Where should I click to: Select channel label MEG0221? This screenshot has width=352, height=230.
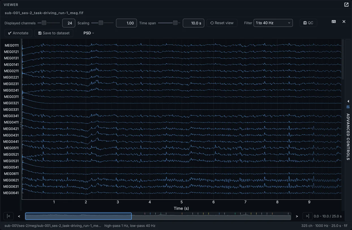click(11, 77)
